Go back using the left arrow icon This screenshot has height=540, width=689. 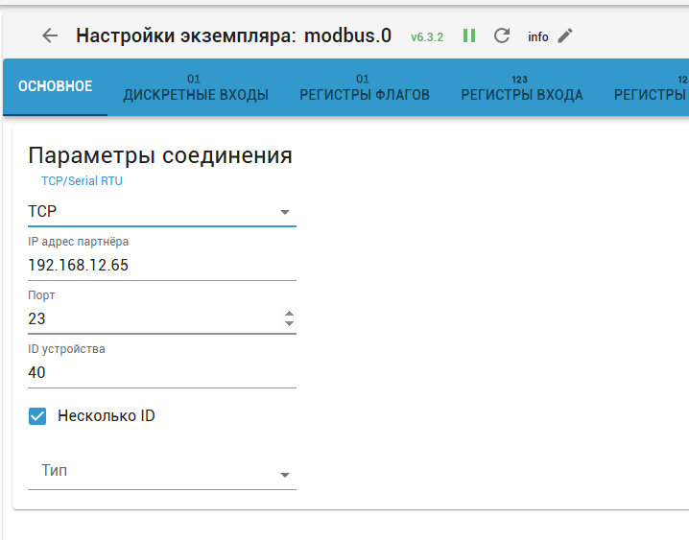point(50,36)
